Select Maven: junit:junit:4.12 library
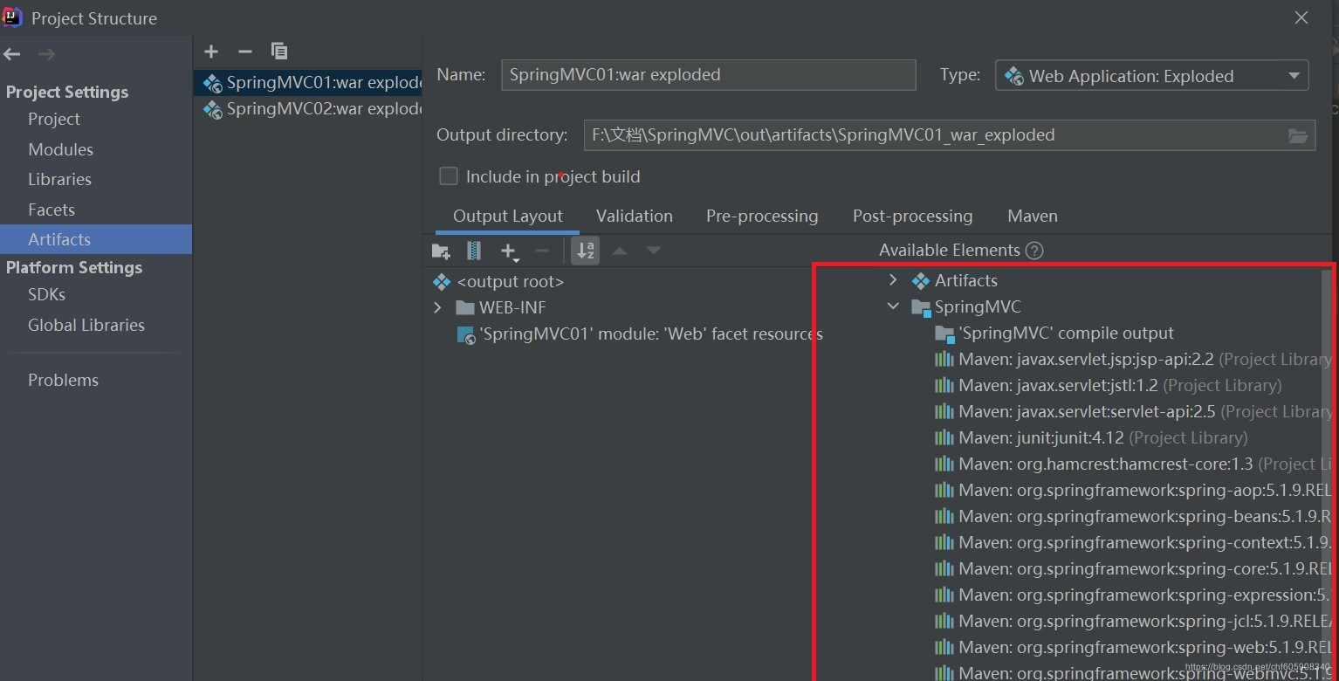Image resolution: width=1339 pixels, height=681 pixels. point(1091,437)
